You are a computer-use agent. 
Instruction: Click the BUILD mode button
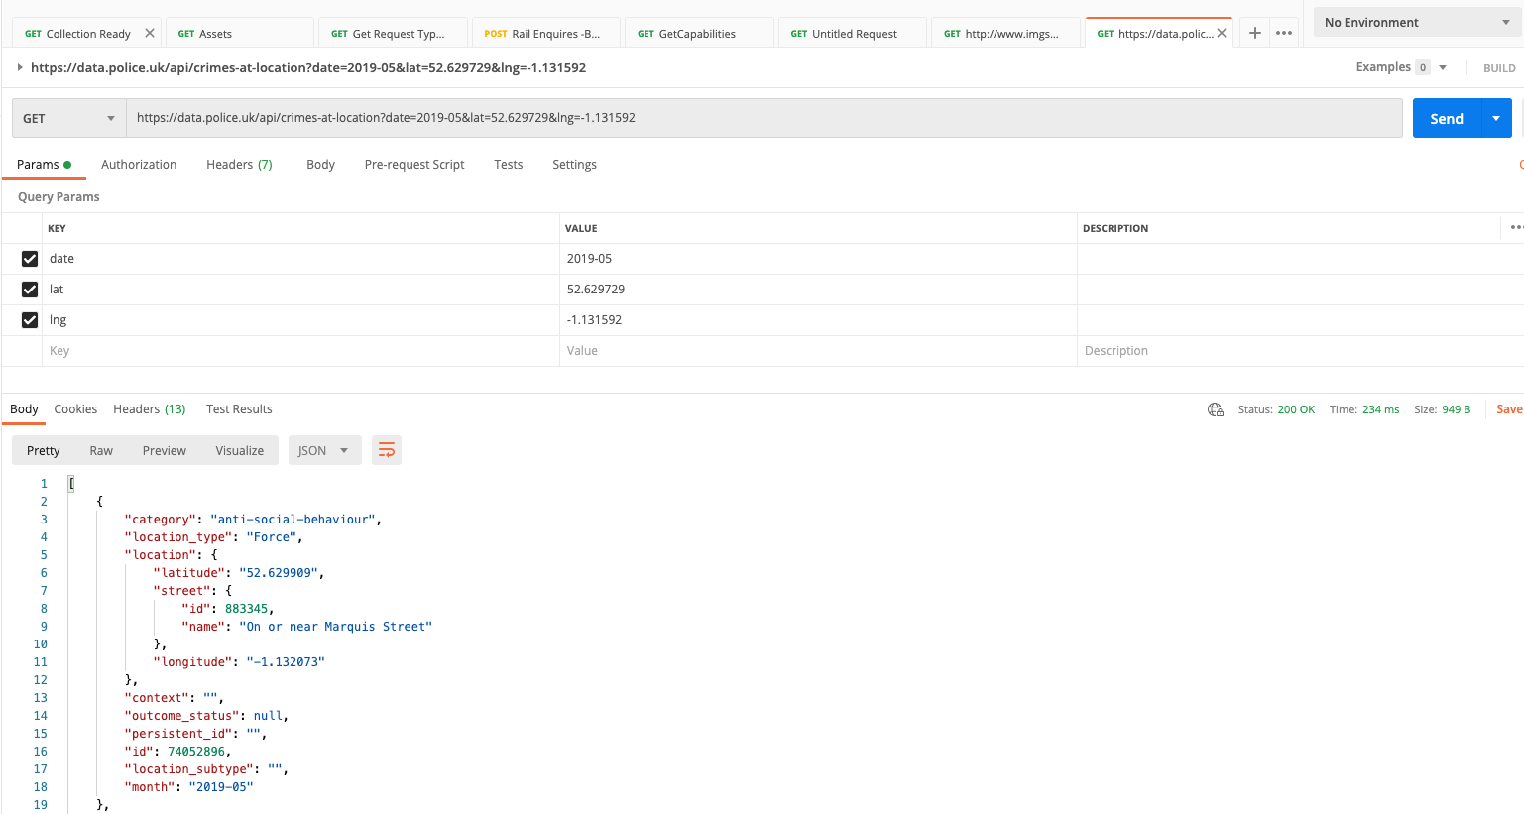(x=1499, y=68)
